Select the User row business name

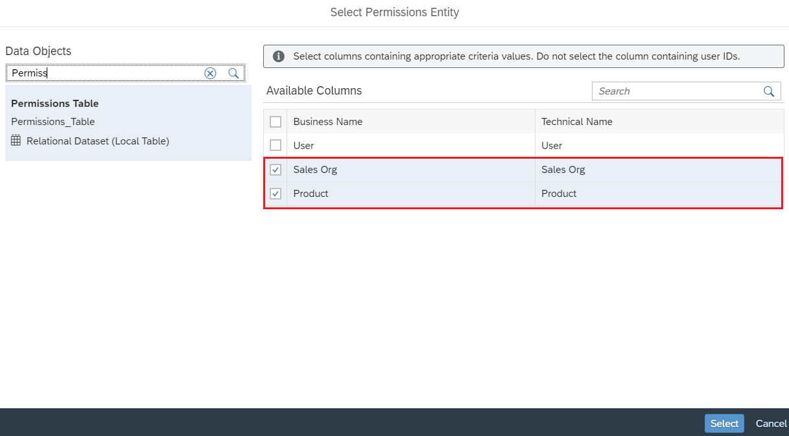pos(303,146)
